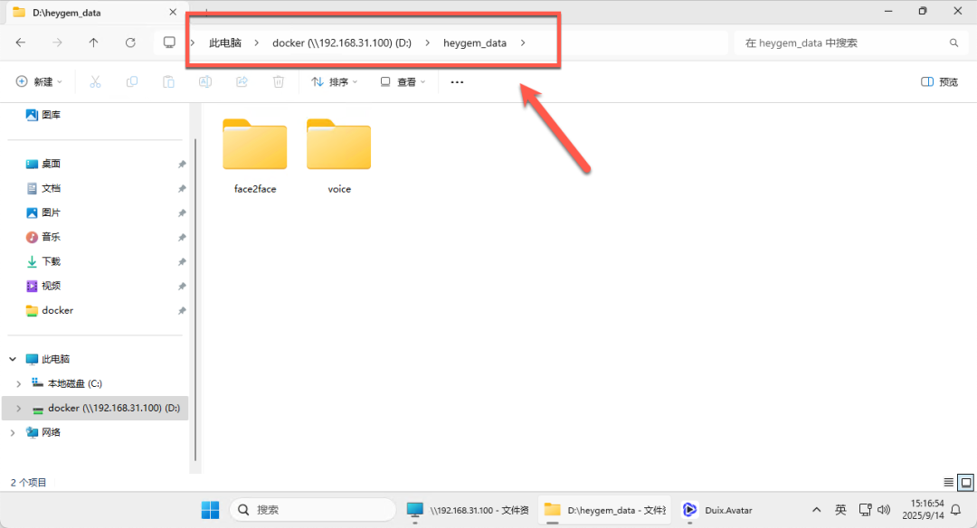Click the Share icon in toolbar
The image size is (977, 528).
click(242, 81)
